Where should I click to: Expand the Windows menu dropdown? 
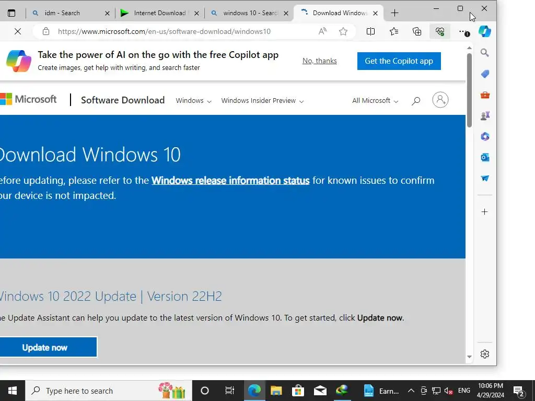193,101
